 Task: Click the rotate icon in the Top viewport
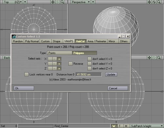58,2
